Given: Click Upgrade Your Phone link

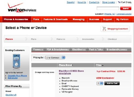Looking at the screenshot, I should pos(17,76).
